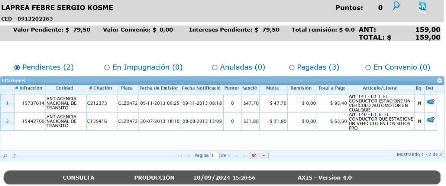Click notification date 09-11-2013 08:18
Image resolution: width=446 pixels, height=186 pixels.
[202, 103]
